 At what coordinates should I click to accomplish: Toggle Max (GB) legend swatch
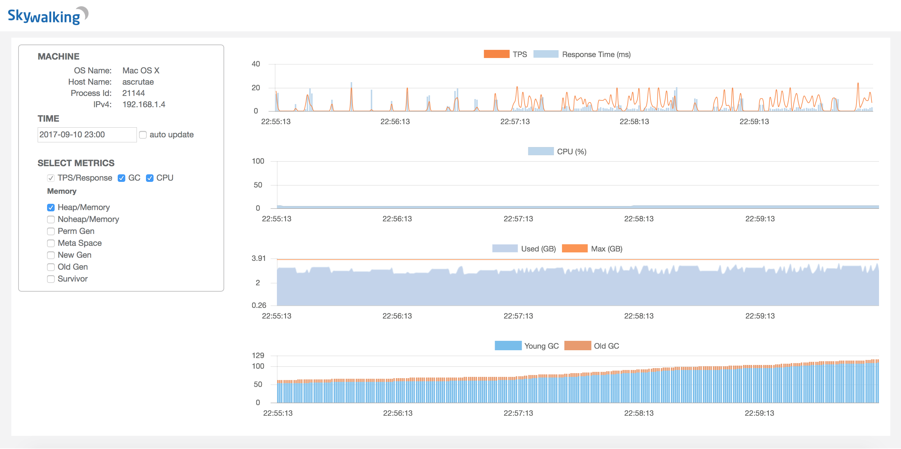click(x=575, y=248)
